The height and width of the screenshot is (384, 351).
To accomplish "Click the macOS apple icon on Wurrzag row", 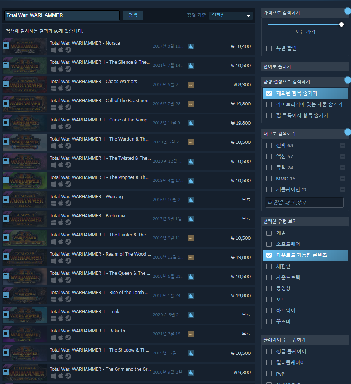I will pos(61,203).
